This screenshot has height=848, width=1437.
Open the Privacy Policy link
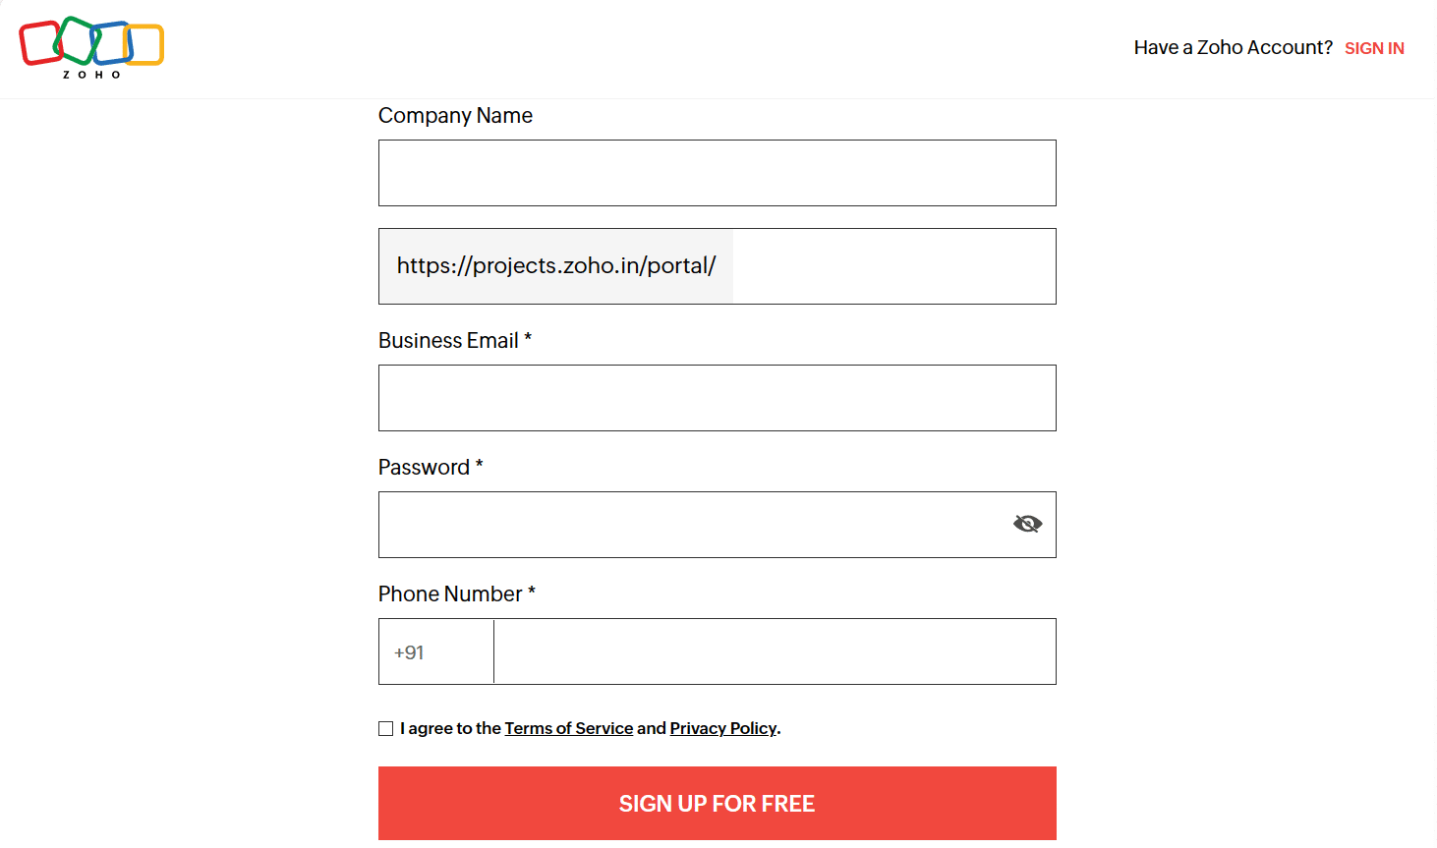(723, 728)
